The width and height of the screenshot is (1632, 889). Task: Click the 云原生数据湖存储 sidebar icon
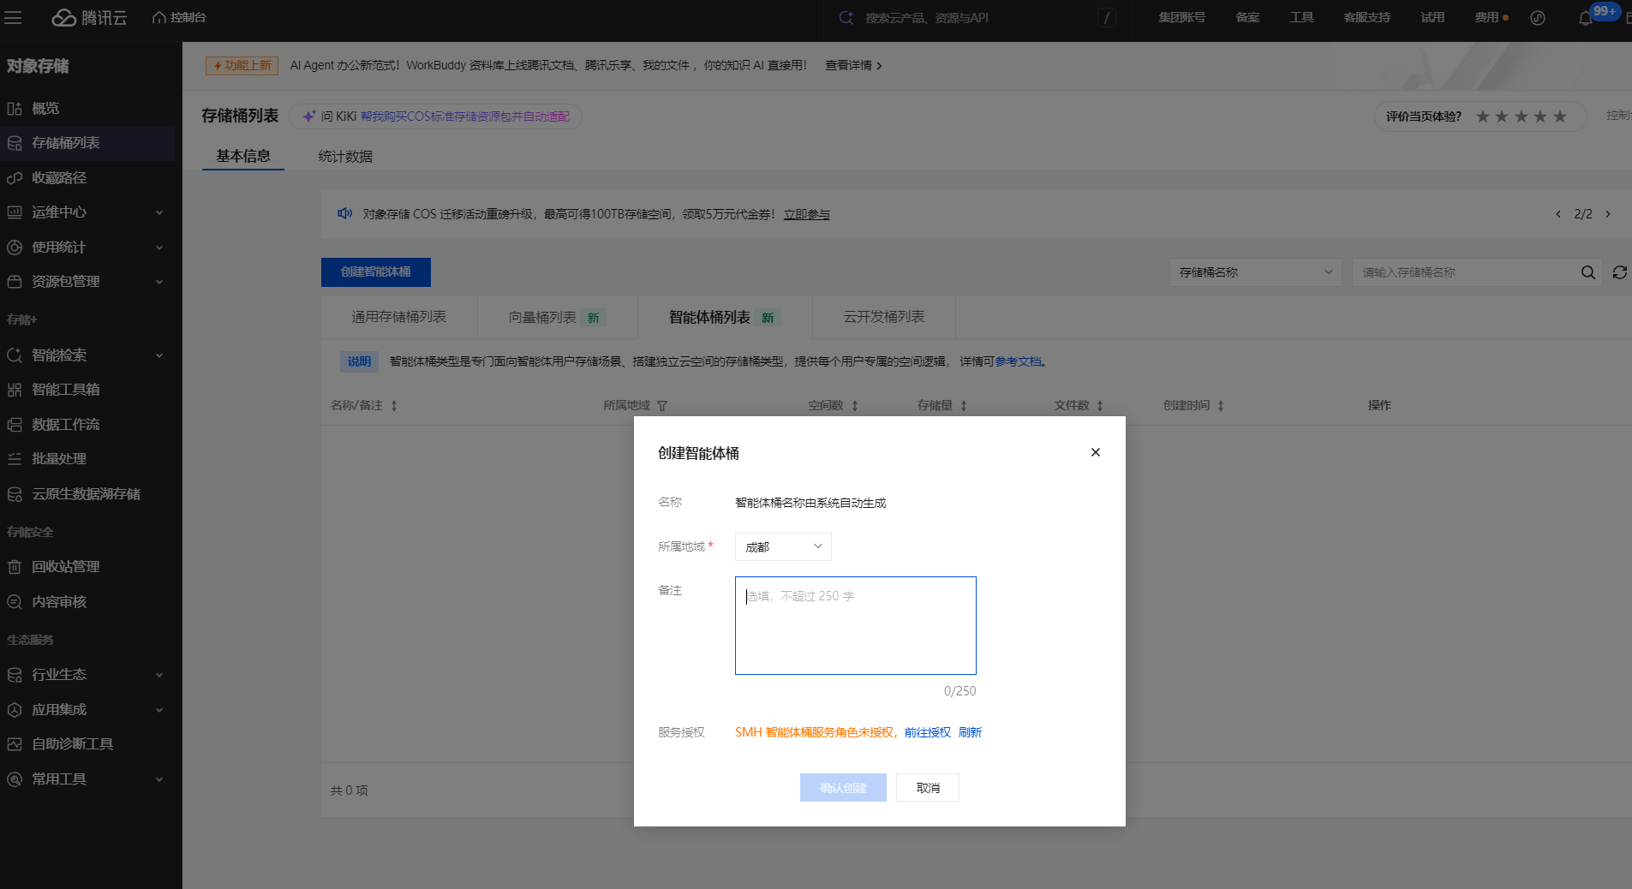coord(15,494)
